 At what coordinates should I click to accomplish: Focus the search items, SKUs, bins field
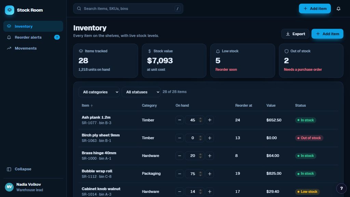point(128,9)
